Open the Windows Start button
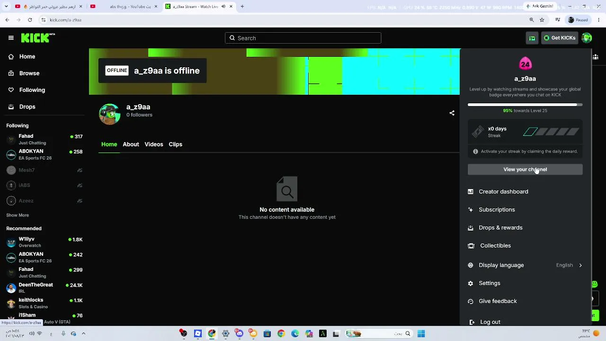The image size is (606, 341). [x=421, y=334]
